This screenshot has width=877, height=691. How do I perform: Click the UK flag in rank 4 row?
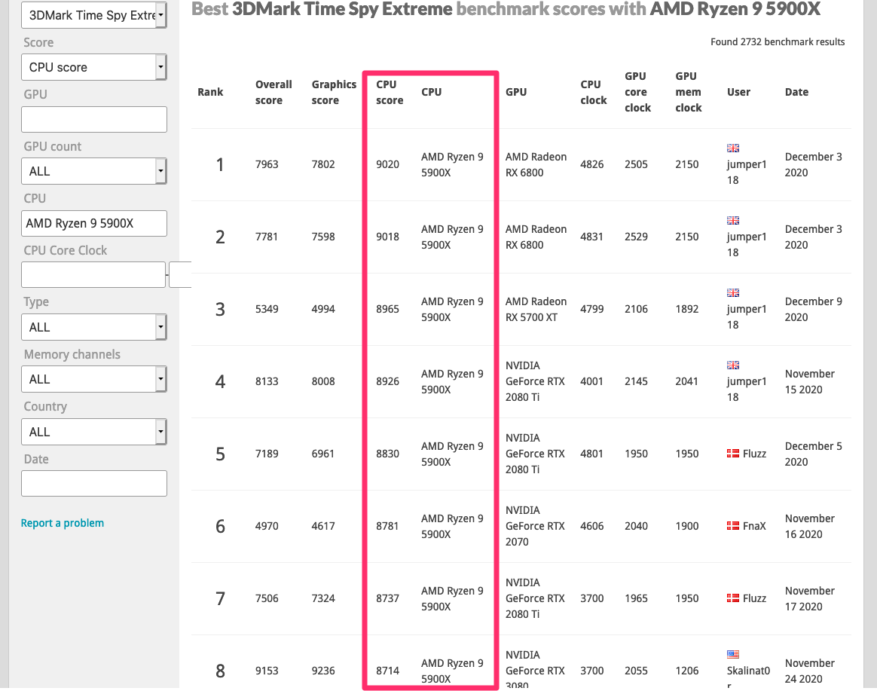tap(732, 365)
